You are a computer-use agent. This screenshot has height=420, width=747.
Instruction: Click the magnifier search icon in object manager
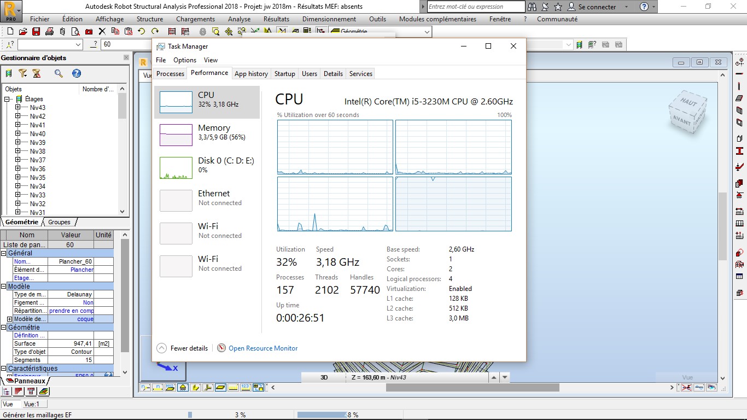click(59, 73)
